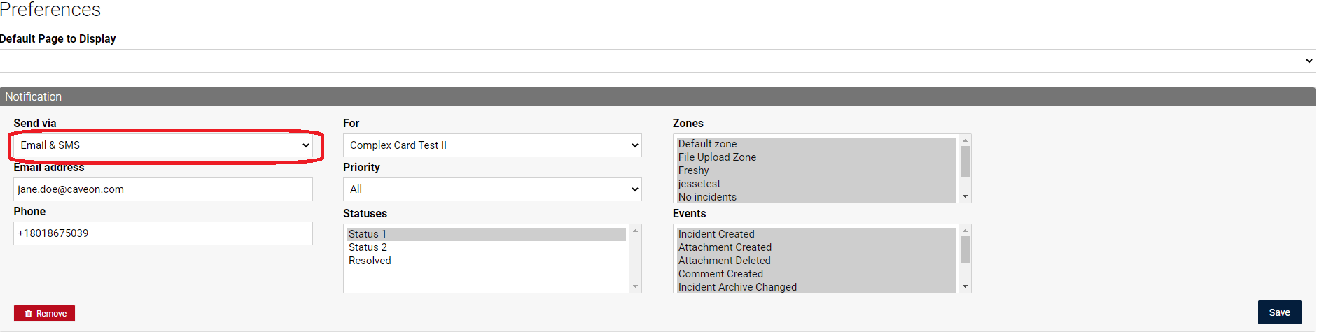
Task: Open the Send via dropdown
Action: (x=163, y=145)
